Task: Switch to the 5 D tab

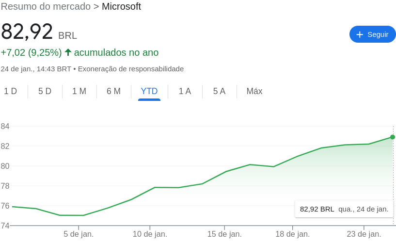Action: coord(45,91)
